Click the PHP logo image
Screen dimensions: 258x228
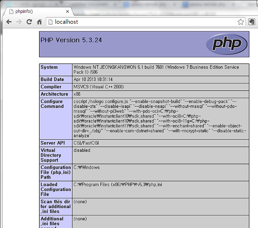coord(227,44)
